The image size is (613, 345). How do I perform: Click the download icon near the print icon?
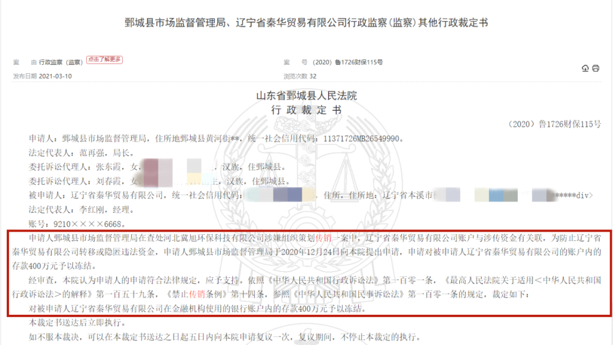(585, 68)
